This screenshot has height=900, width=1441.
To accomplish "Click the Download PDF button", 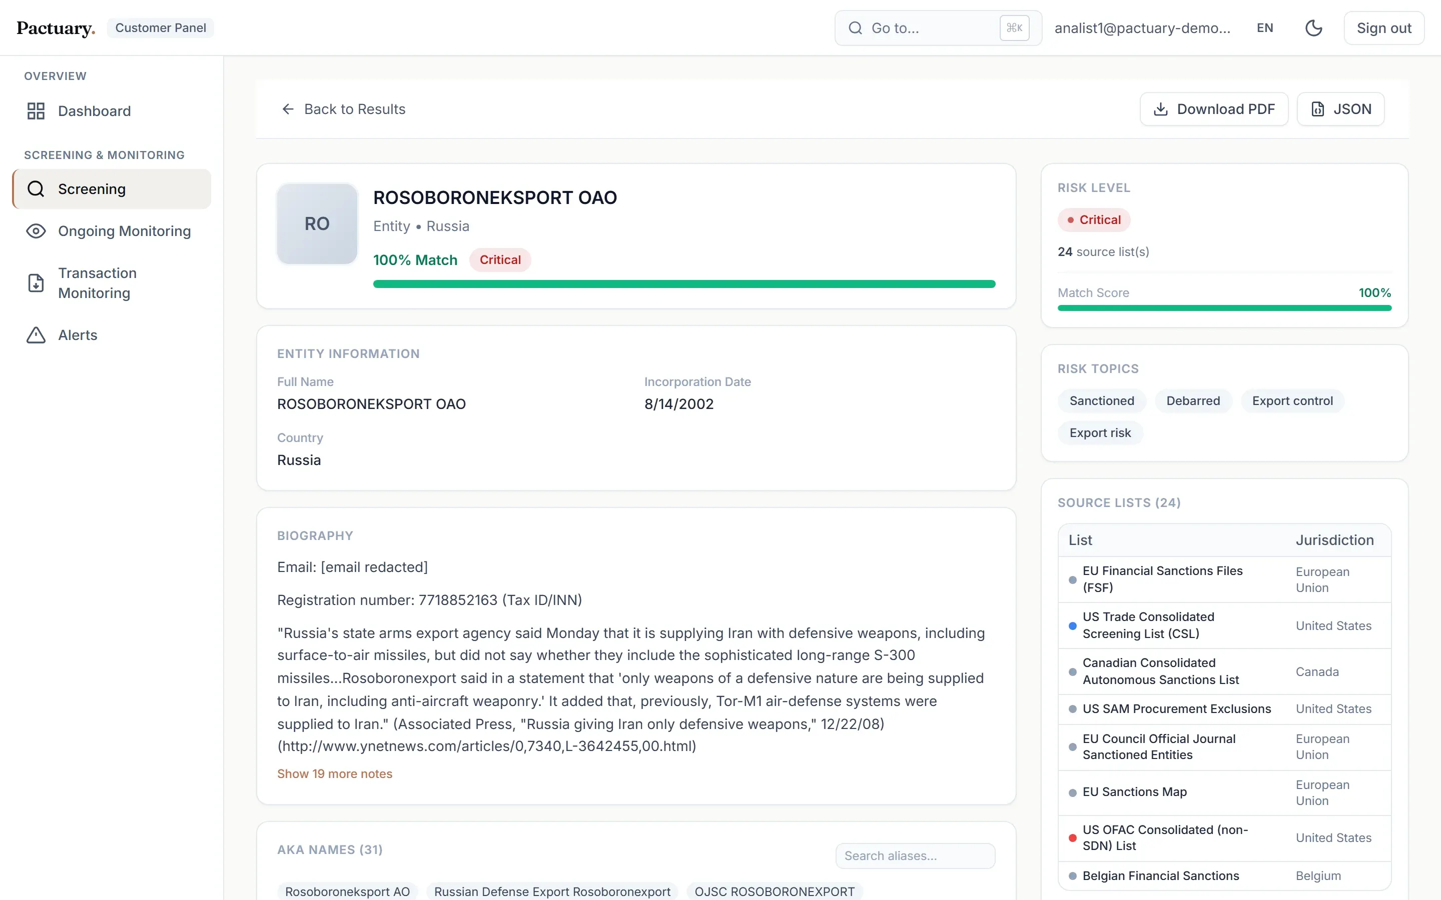I will click(x=1214, y=109).
